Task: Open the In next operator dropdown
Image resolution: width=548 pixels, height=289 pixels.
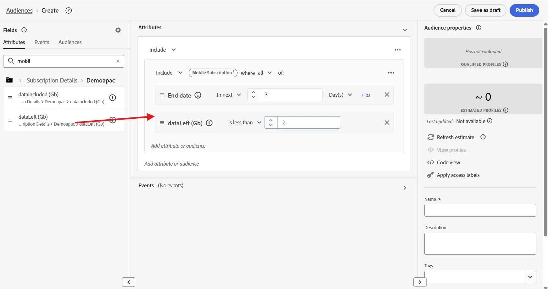Action: pos(229,95)
